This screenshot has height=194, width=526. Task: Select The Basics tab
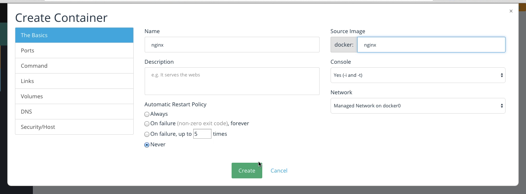pos(74,35)
